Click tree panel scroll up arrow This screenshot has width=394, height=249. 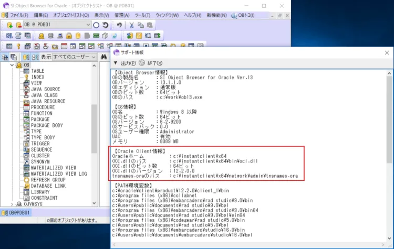point(94,66)
